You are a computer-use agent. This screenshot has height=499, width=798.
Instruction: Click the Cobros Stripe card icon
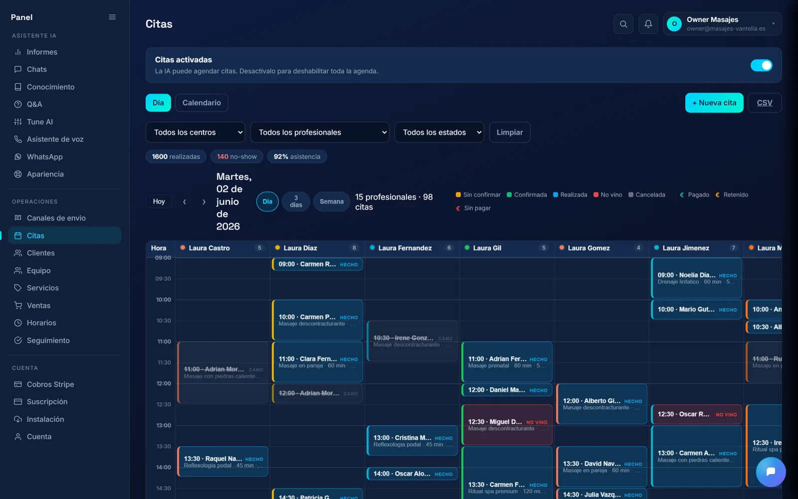(18, 384)
